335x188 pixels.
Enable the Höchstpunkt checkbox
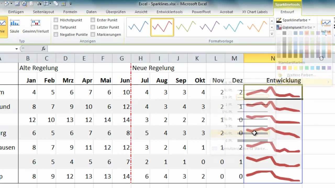click(x=56, y=20)
